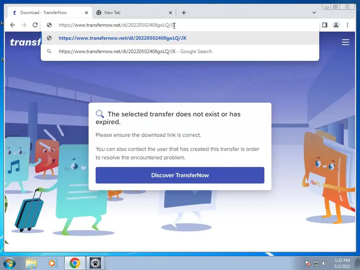Click the Discover TransferNow button
Image resolution: width=360 pixels, height=270 pixels.
tap(180, 175)
